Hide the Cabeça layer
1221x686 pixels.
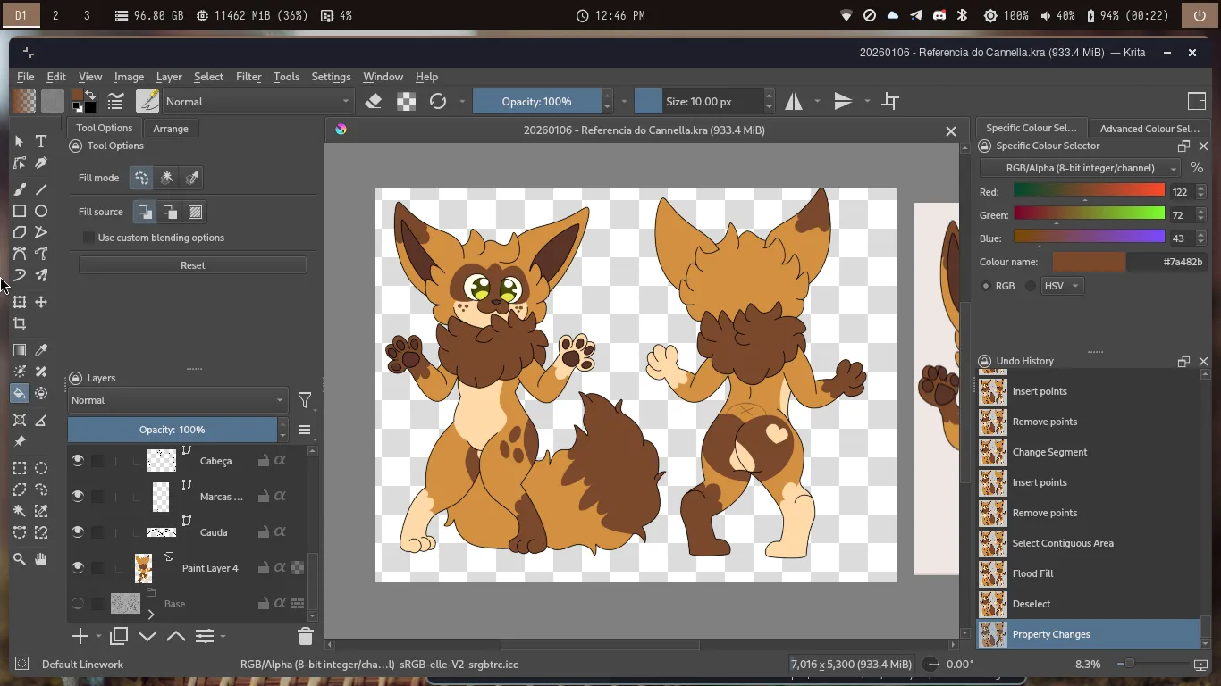78,461
